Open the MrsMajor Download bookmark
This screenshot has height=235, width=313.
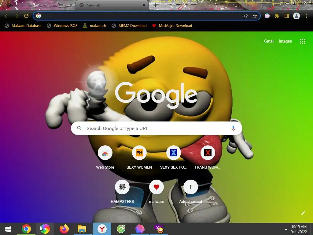[x=172, y=26]
